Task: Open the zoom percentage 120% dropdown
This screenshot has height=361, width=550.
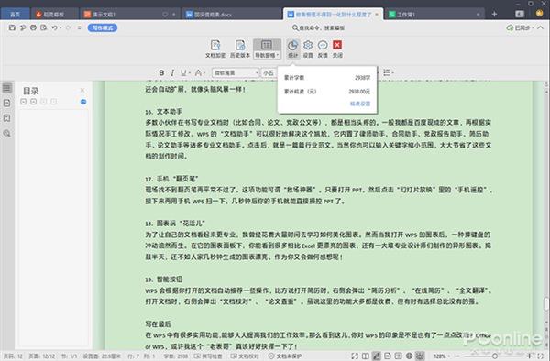Action: pyautogui.click(x=442, y=356)
